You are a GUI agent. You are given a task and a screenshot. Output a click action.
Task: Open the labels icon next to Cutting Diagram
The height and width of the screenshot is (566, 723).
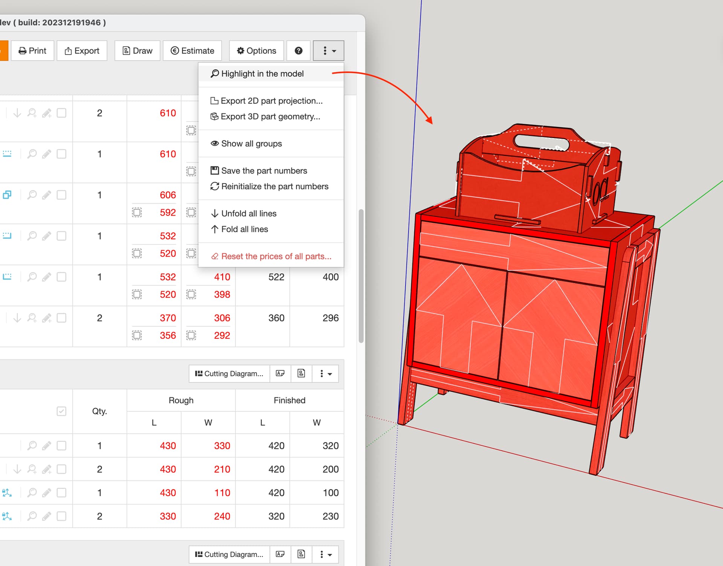click(280, 373)
